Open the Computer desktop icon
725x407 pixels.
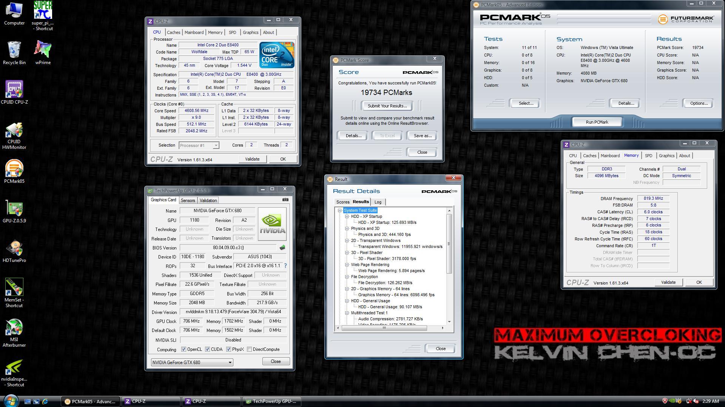[x=14, y=14]
